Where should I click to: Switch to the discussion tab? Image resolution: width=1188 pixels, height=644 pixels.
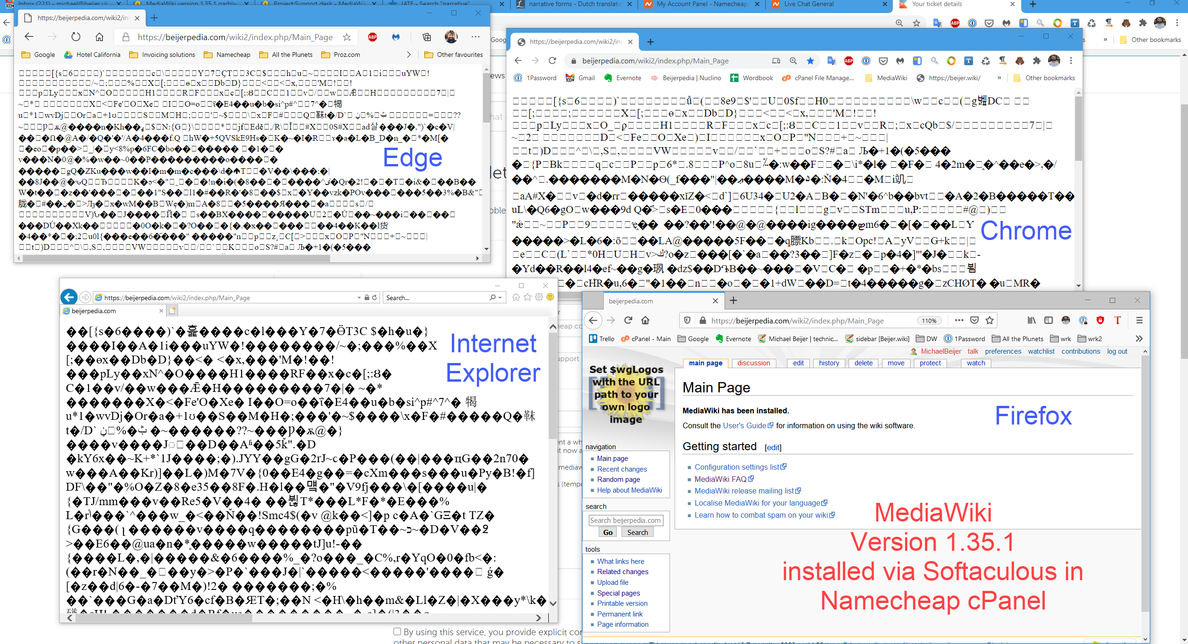click(753, 363)
